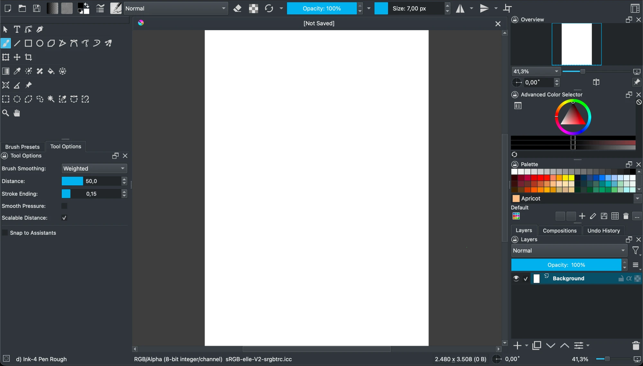Image resolution: width=643 pixels, height=366 pixels.
Task: Select the Gradient tool
Action: click(6, 71)
